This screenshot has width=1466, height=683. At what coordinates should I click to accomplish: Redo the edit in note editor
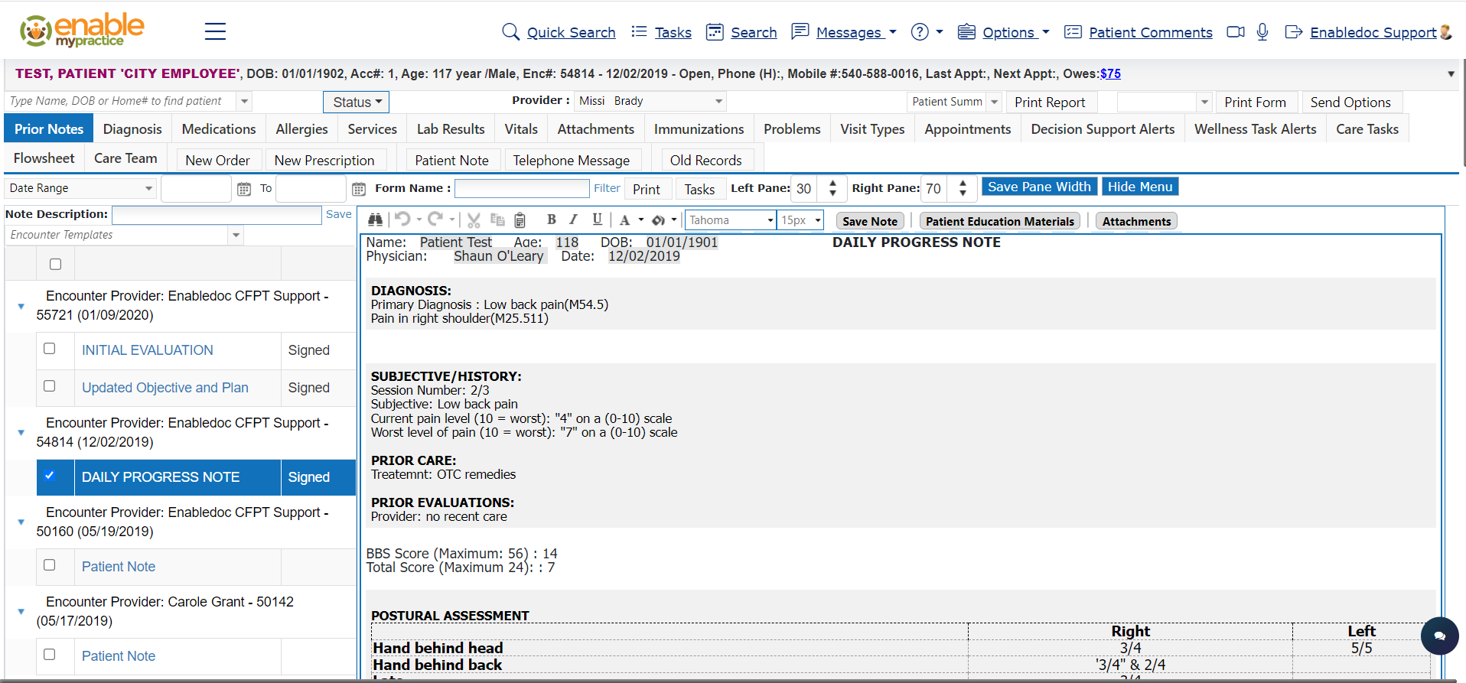(435, 220)
